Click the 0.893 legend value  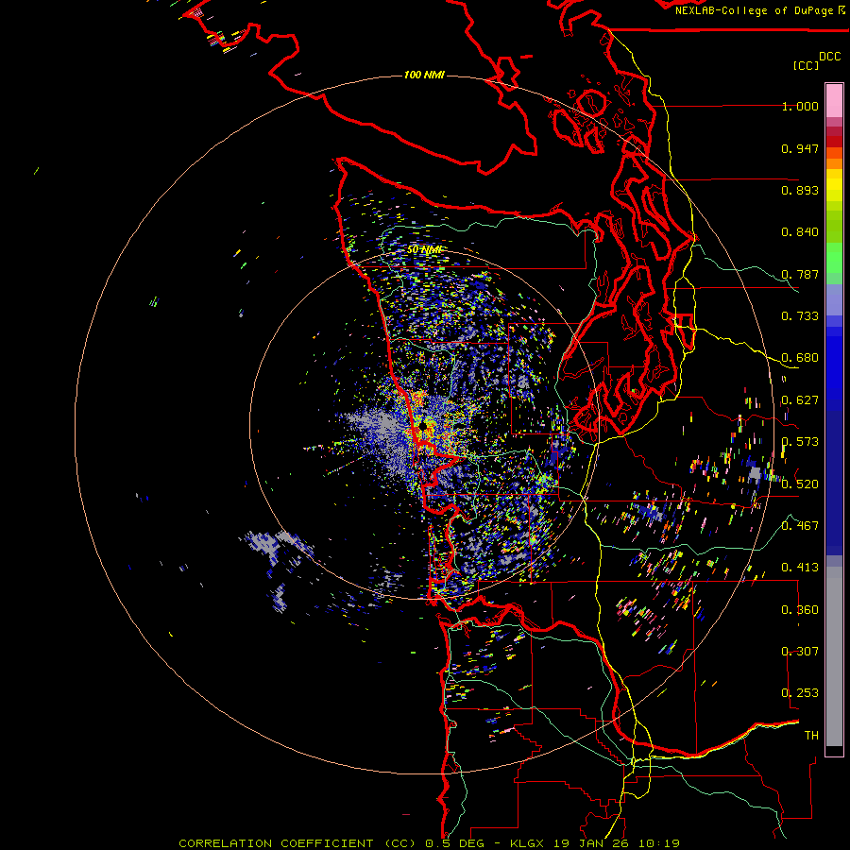coord(800,190)
